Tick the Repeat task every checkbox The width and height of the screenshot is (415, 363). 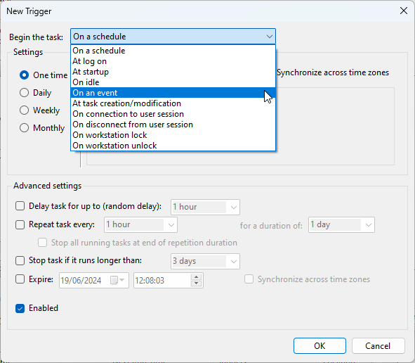[x=20, y=224]
